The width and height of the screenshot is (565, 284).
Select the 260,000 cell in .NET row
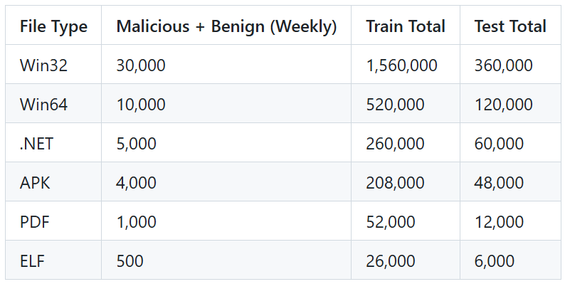(x=395, y=144)
